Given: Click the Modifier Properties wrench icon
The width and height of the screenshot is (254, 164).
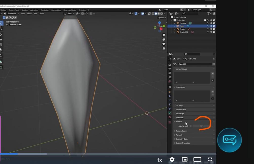Looking at the screenshot, I should pyautogui.click(x=170, y=96).
